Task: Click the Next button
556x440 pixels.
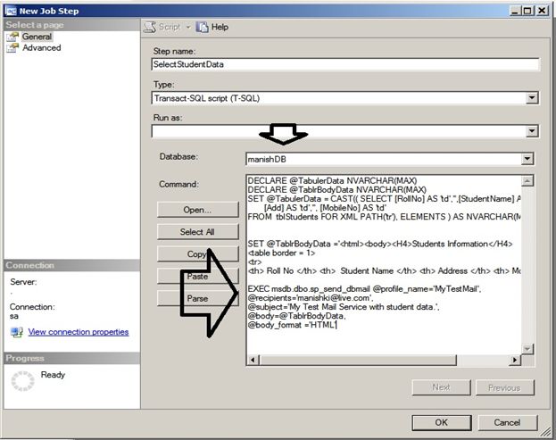Action: coord(441,387)
